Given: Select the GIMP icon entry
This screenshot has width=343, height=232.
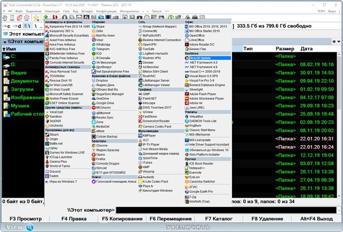Looking at the screenshot, I should [x=140, y=94].
